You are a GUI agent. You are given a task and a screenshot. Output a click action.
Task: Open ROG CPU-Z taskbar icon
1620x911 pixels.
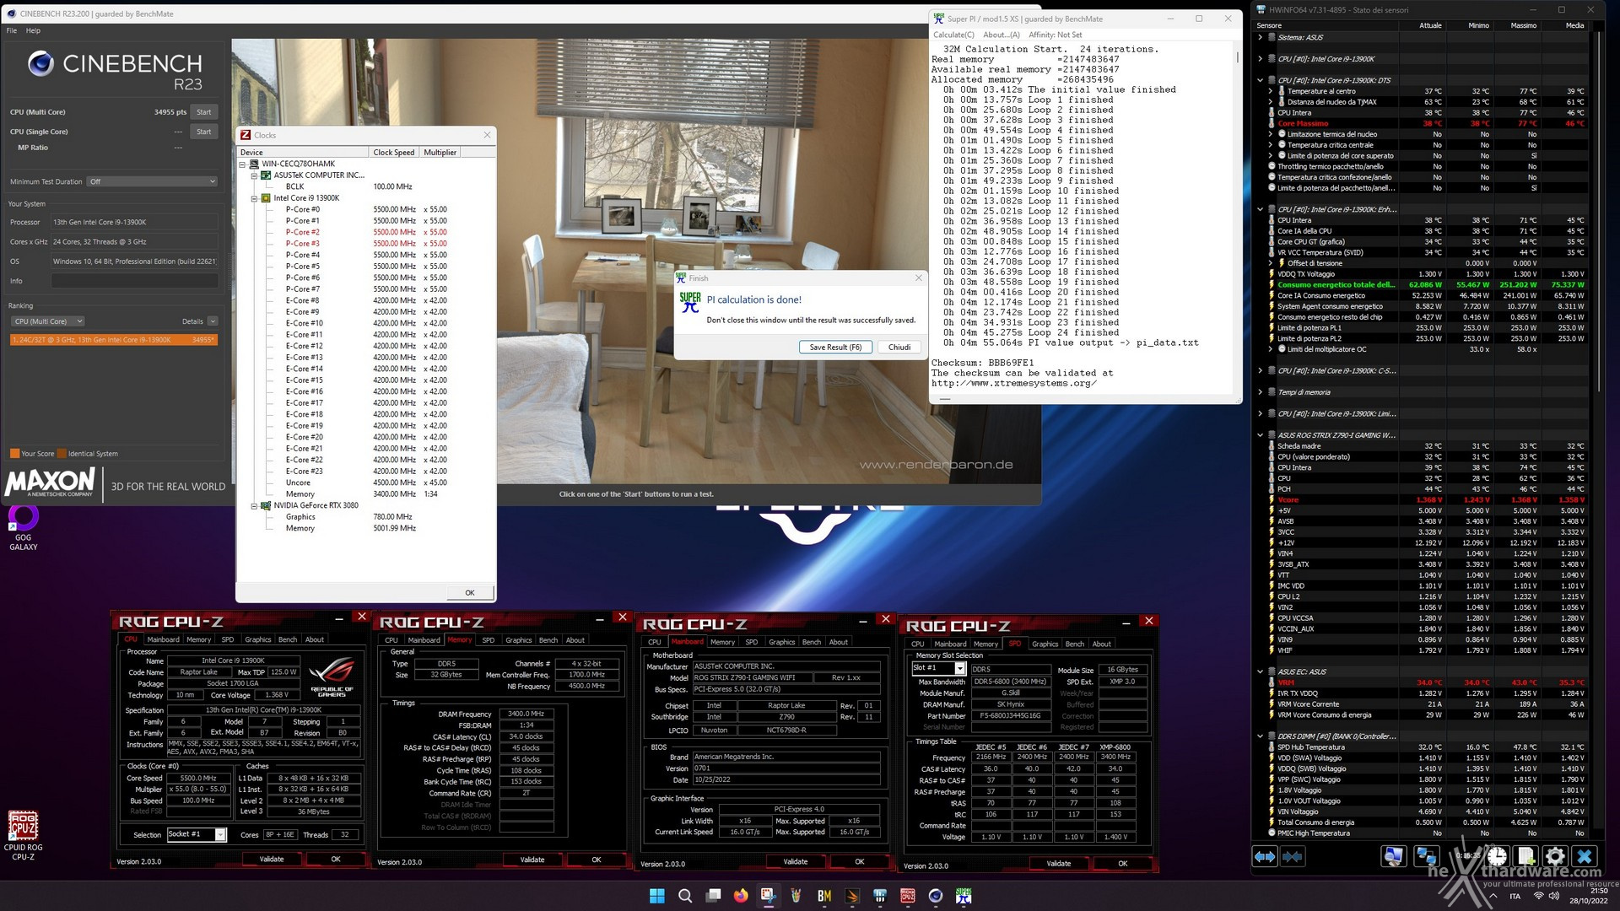908,896
